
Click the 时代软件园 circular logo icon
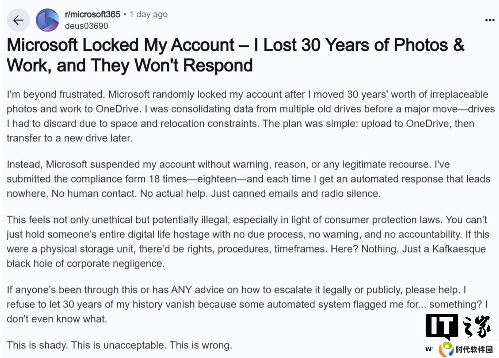[446, 349]
